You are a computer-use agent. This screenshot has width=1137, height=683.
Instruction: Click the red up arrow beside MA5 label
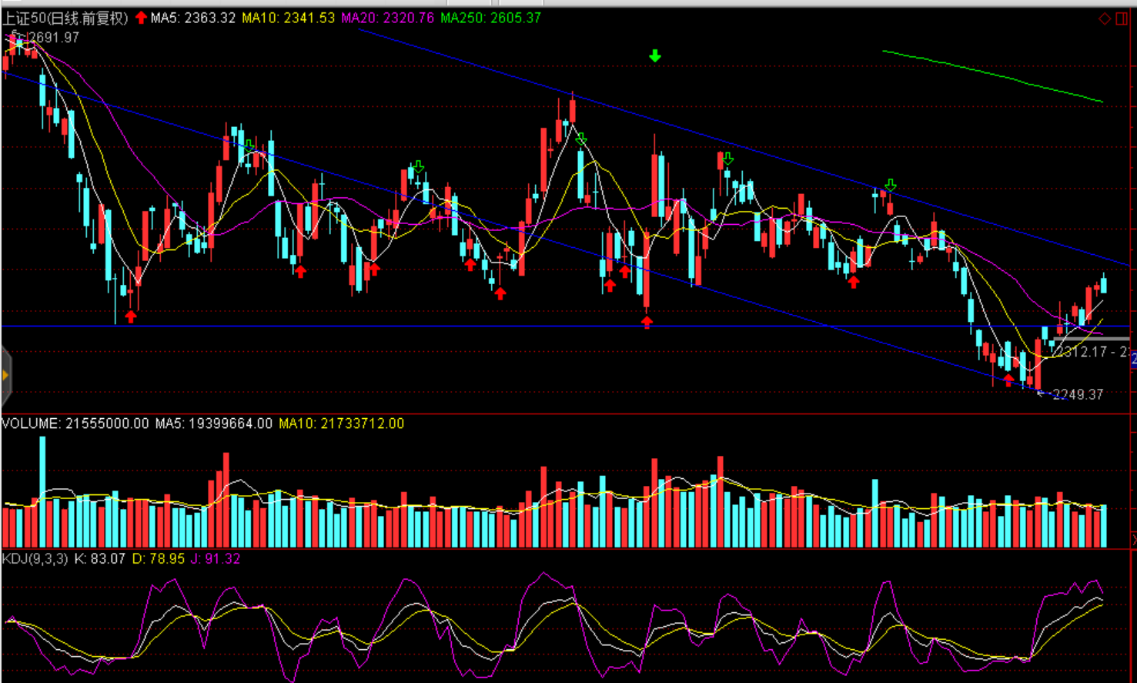(x=141, y=18)
